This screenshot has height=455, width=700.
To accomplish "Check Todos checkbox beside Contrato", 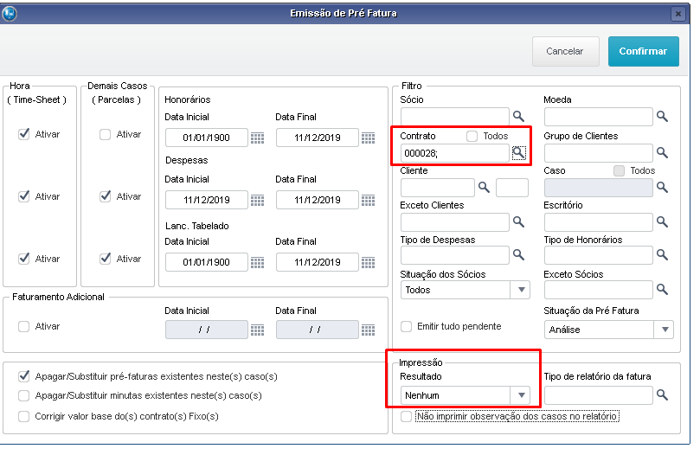I will (x=472, y=136).
